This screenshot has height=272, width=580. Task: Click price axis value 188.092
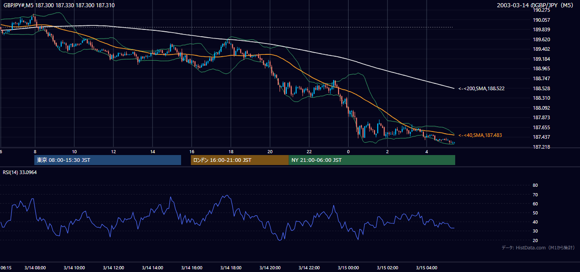point(541,108)
